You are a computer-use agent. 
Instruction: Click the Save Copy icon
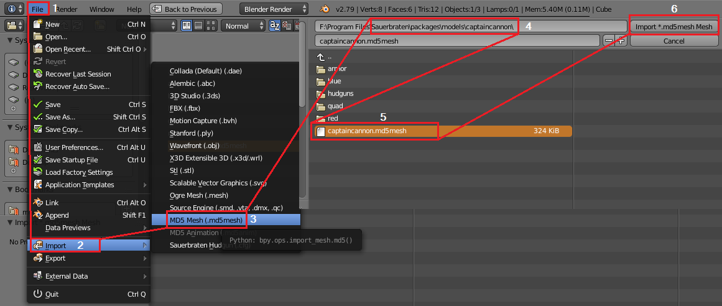coord(38,129)
